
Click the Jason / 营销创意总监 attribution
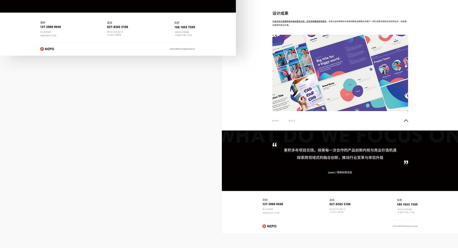(x=340, y=172)
